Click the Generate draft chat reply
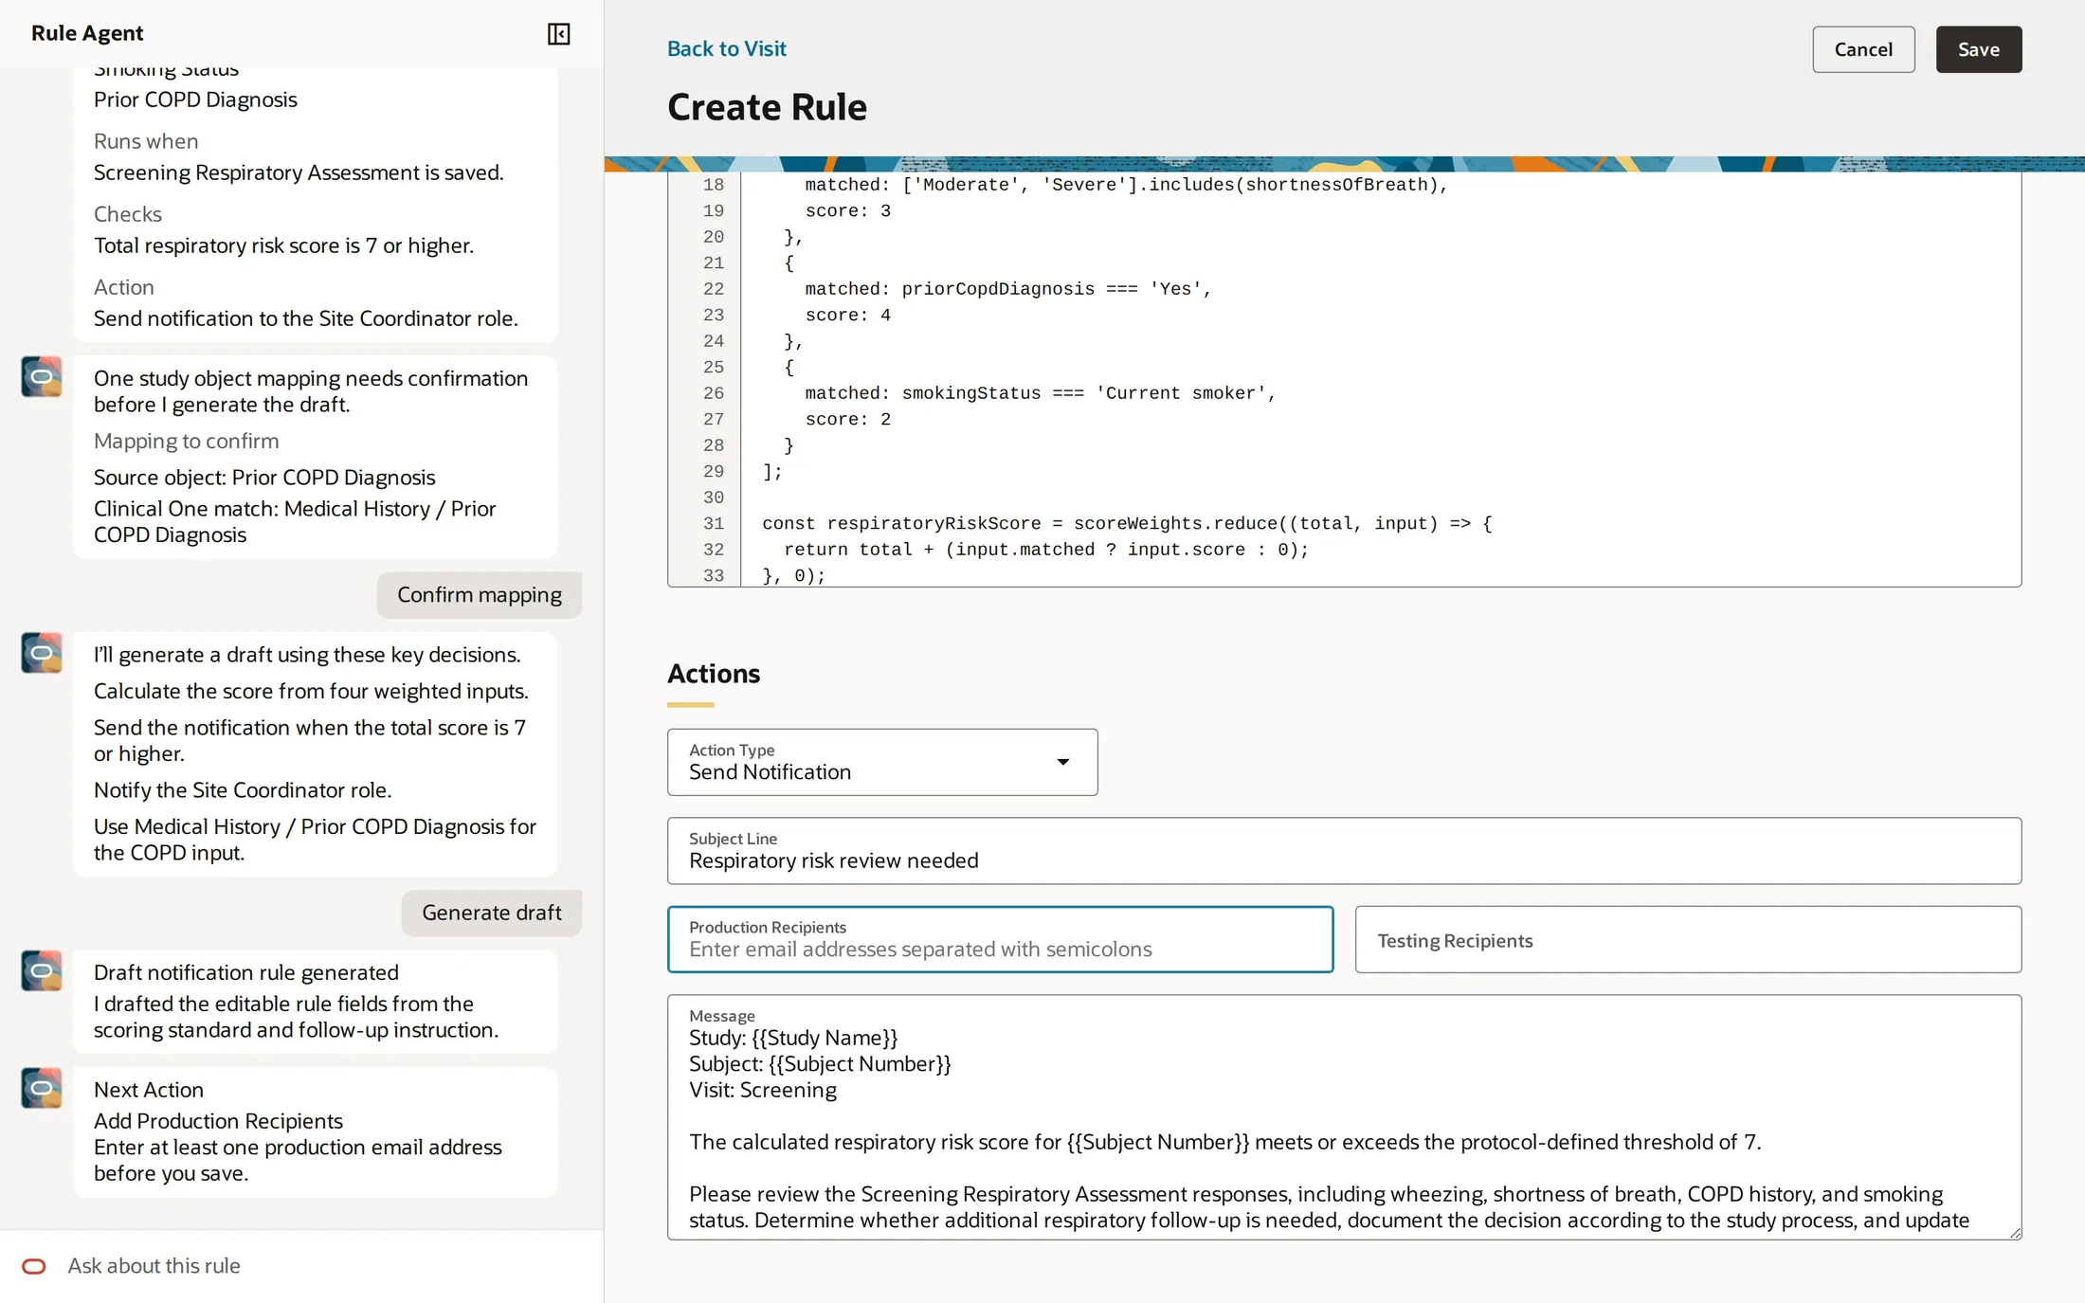This screenshot has width=2085, height=1303. tap(492, 913)
